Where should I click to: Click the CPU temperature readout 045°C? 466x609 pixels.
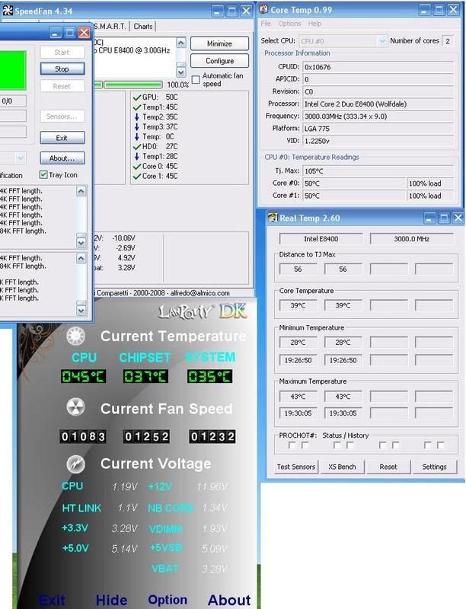click(84, 376)
